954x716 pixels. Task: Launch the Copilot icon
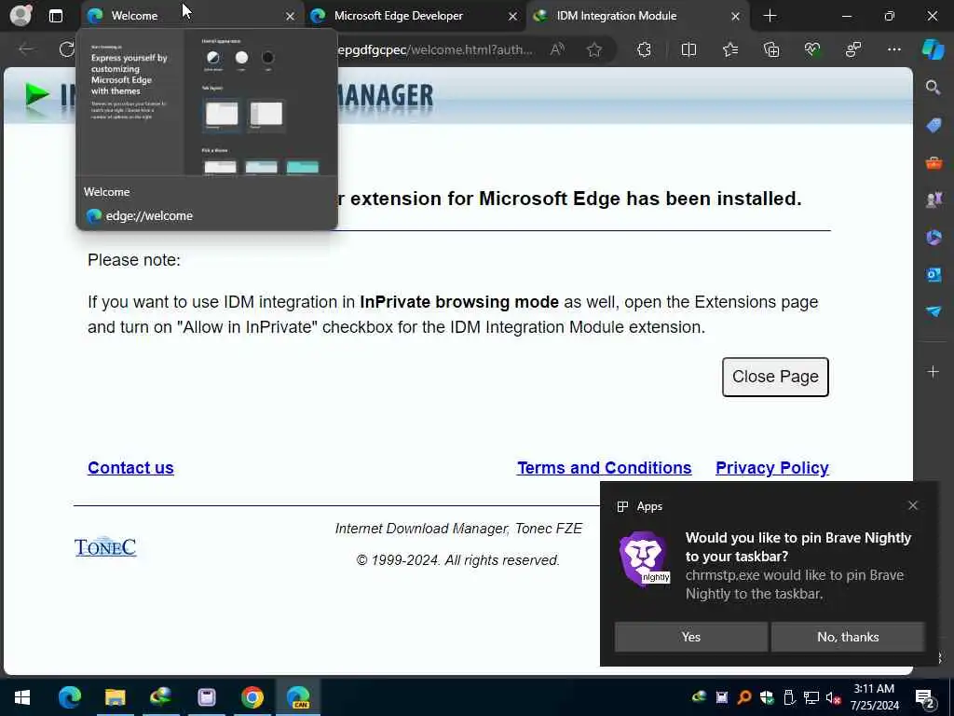[x=933, y=49]
